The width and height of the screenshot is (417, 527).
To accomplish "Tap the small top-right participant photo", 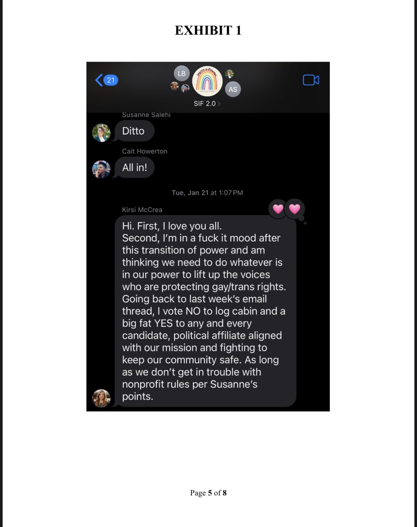I will pos(229,74).
